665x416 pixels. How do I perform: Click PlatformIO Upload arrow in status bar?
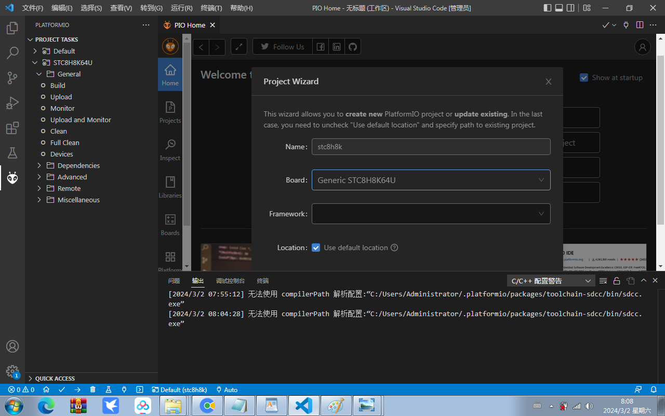coord(77,389)
